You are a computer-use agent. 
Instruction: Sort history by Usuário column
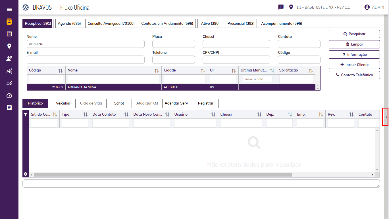tap(213, 114)
